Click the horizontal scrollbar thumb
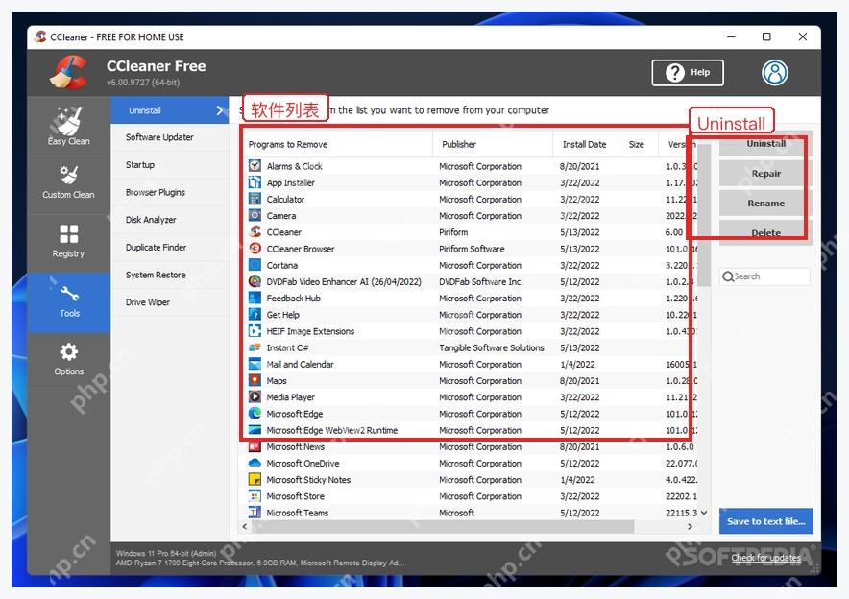 coord(443,526)
